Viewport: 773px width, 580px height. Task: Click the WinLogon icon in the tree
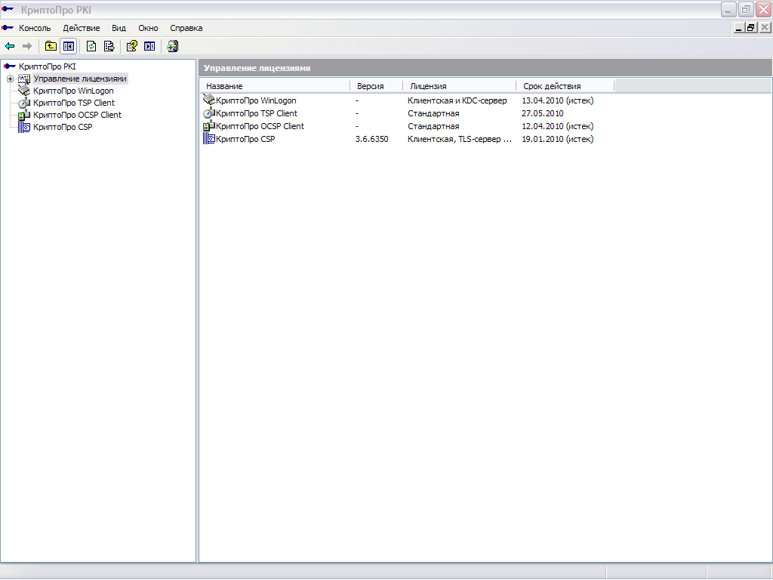pyautogui.click(x=24, y=91)
